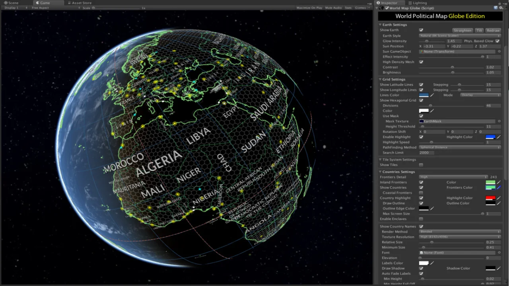
Task: Switch to the Scene tab
Action: (x=12, y=3)
